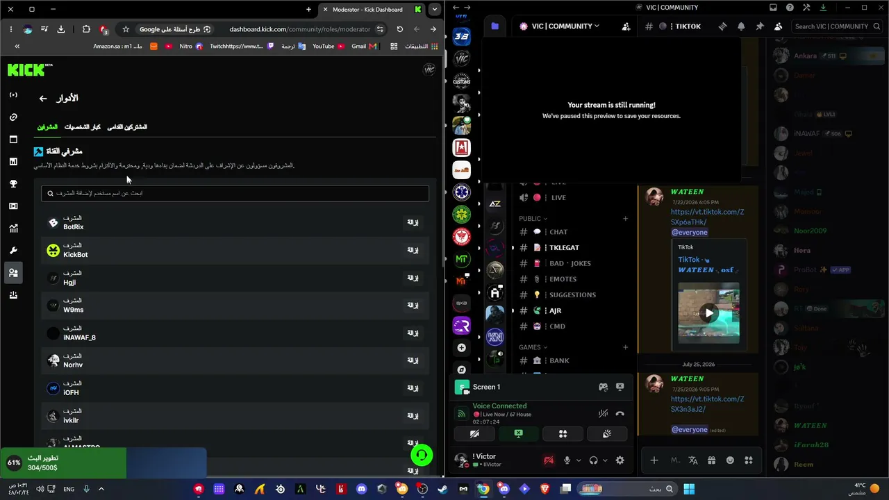Open the SUGGESTIONS channel

click(x=572, y=295)
